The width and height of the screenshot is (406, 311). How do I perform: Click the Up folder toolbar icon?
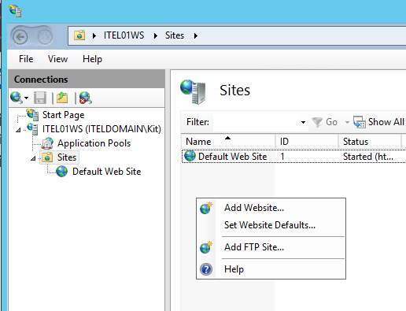coord(62,98)
